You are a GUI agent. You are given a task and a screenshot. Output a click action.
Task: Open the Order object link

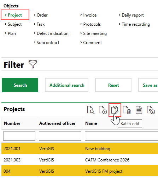click(42, 15)
